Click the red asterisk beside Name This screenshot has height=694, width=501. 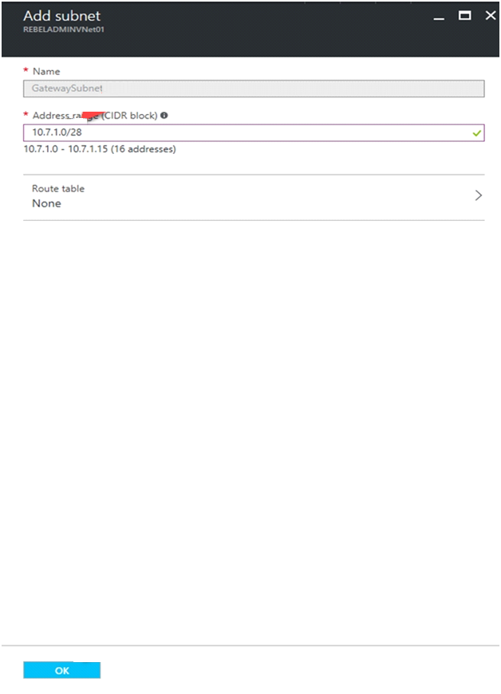(x=26, y=70)
